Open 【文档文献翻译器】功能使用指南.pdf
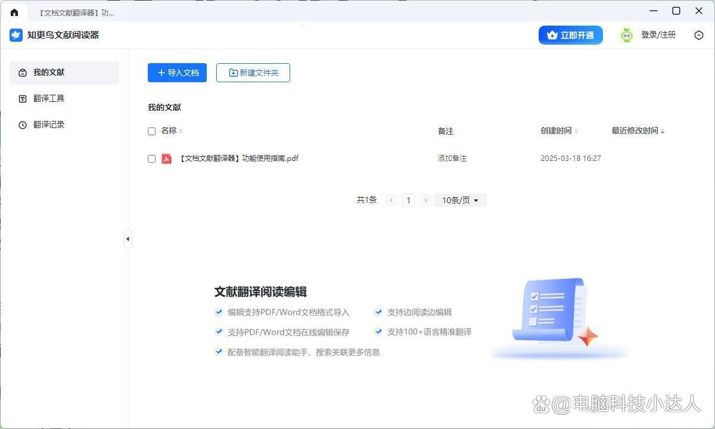Screen dimensions: 715x429 click(238, 158)
